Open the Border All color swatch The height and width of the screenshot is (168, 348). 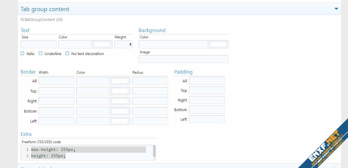coord(120,81)
